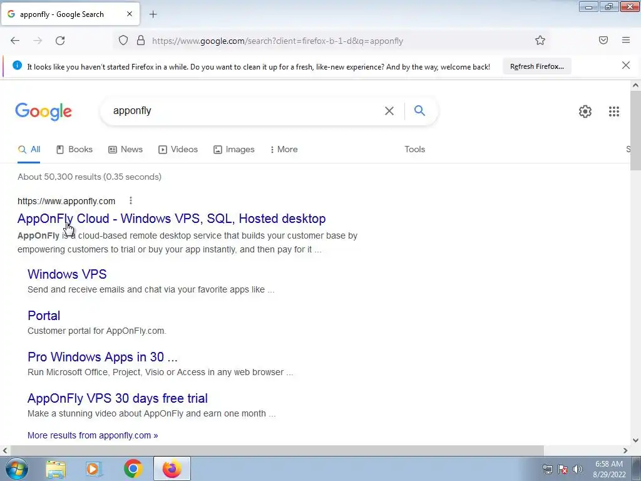Switch to the News search tab

(125, 149)
